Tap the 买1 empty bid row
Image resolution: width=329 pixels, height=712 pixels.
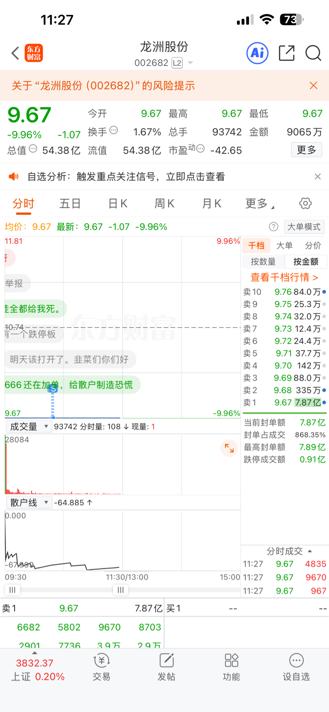(x=247, y=608)
